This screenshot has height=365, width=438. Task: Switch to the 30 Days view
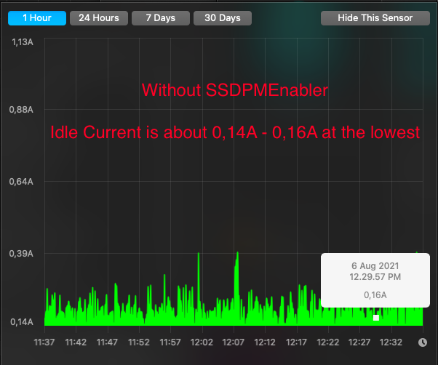point(223,18)
